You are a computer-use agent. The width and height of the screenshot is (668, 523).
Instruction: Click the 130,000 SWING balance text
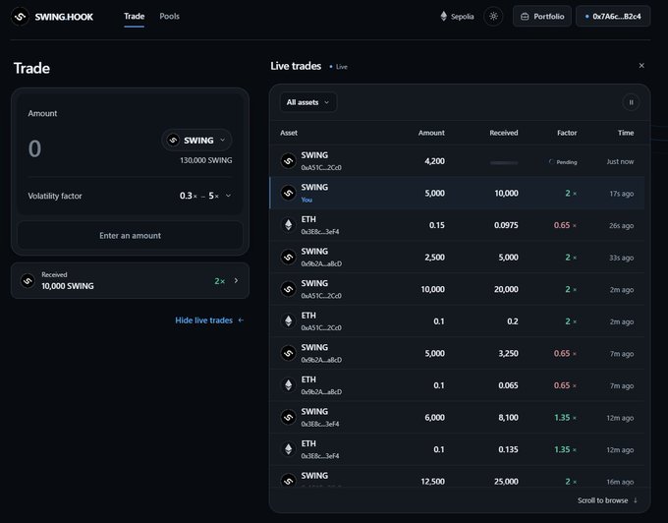click(x=205, y=160)
